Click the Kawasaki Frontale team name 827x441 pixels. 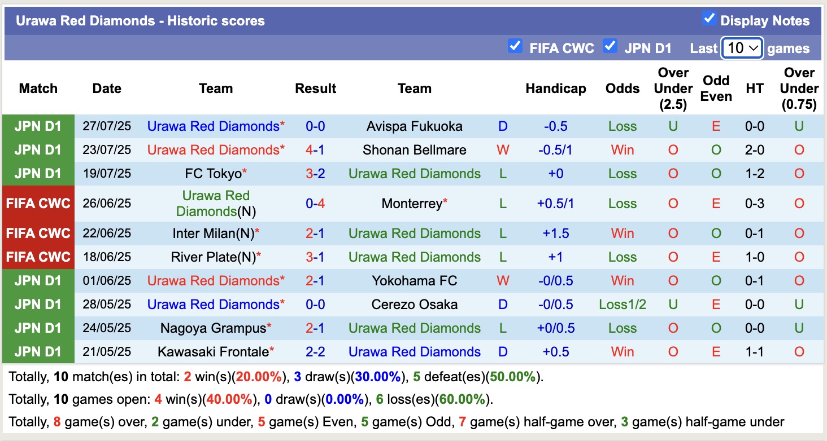point(215,352)
